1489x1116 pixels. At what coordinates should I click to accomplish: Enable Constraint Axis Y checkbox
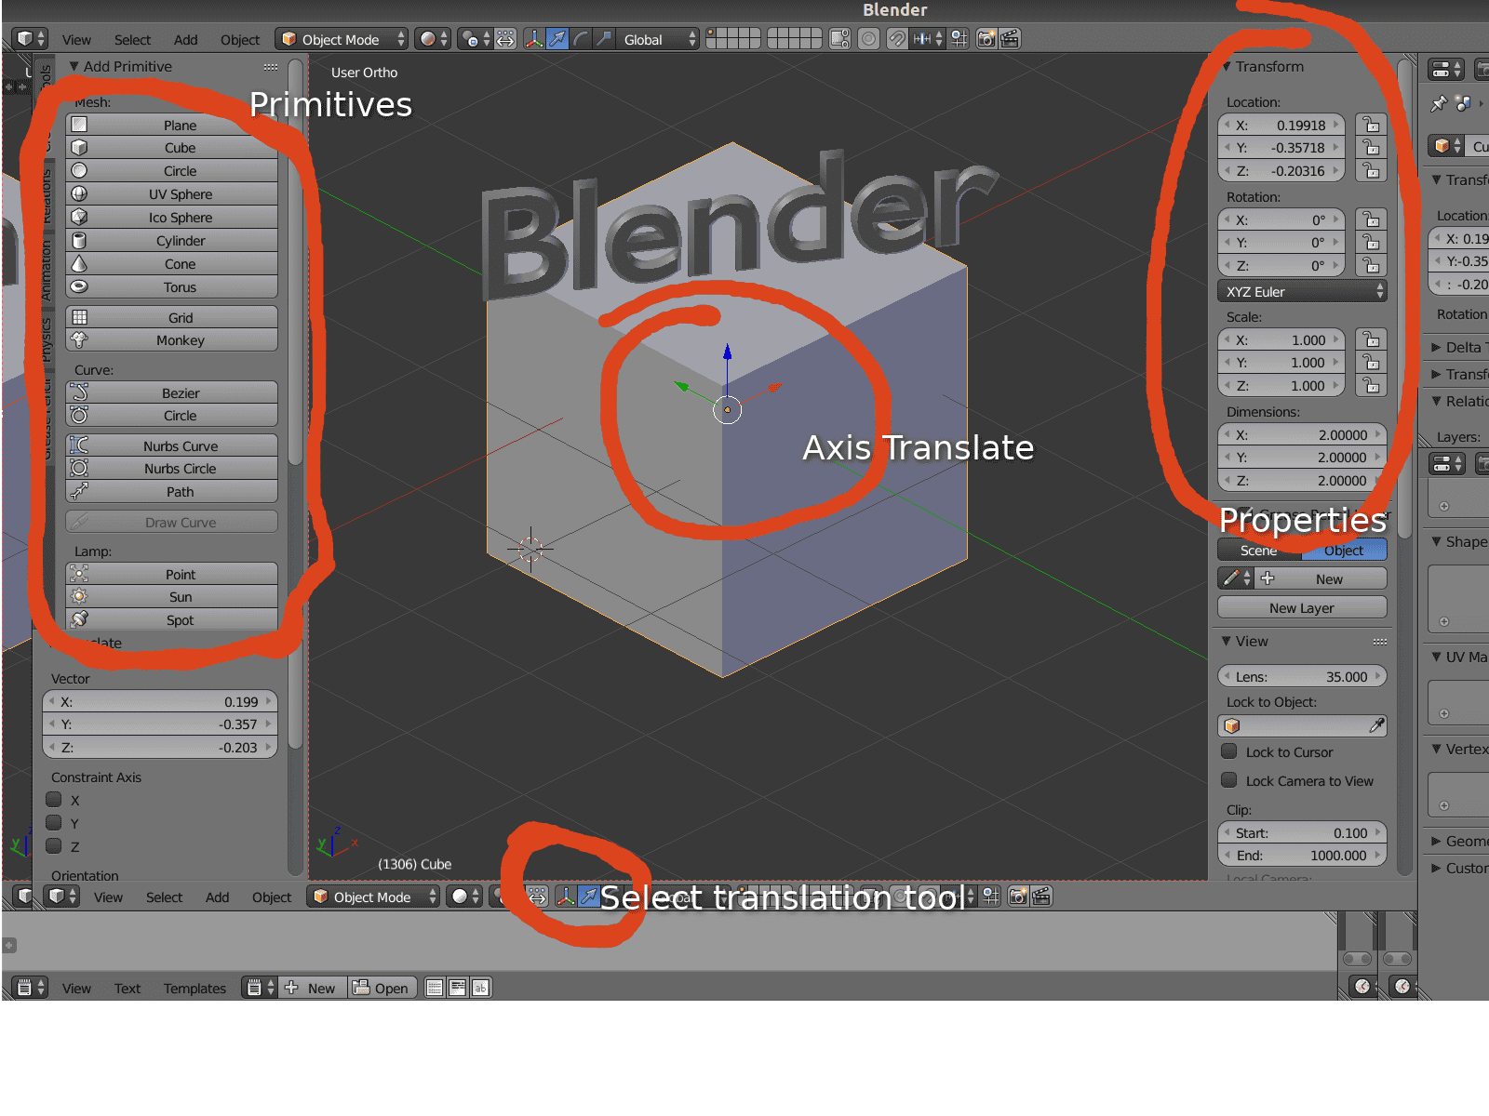pos(54,823)
